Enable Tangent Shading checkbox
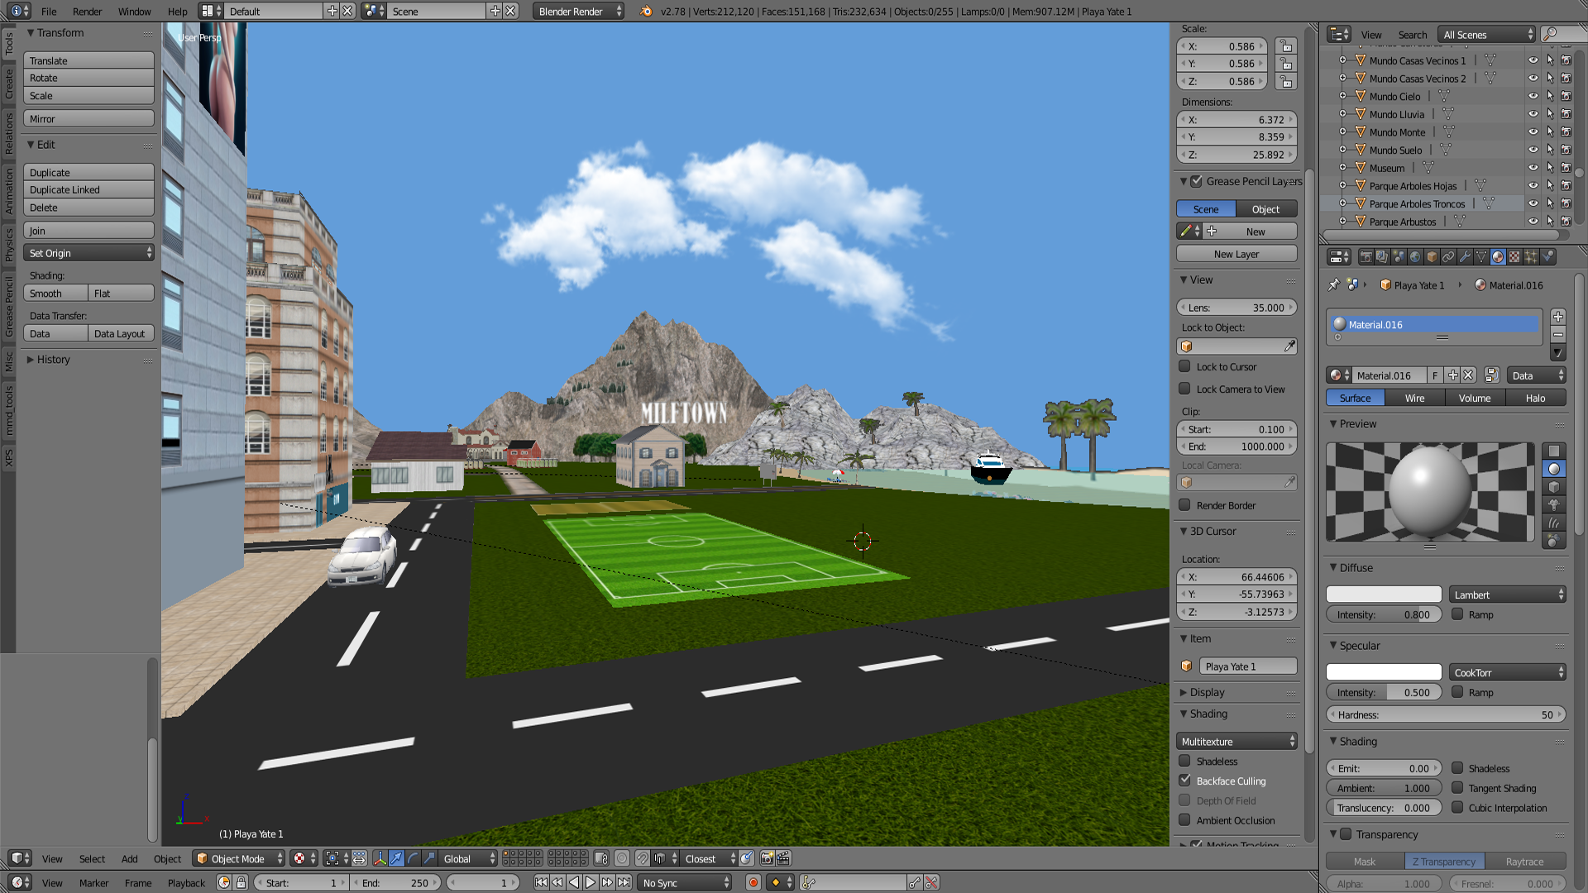The image size is (1588, 893). pos(1457,788)
